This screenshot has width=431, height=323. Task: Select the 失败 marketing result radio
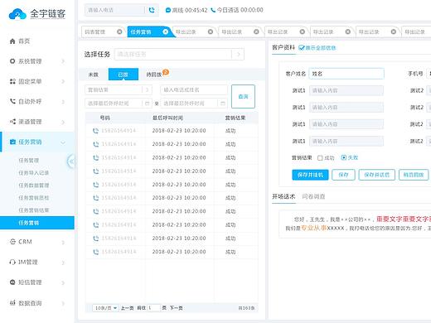pos(343,157)
